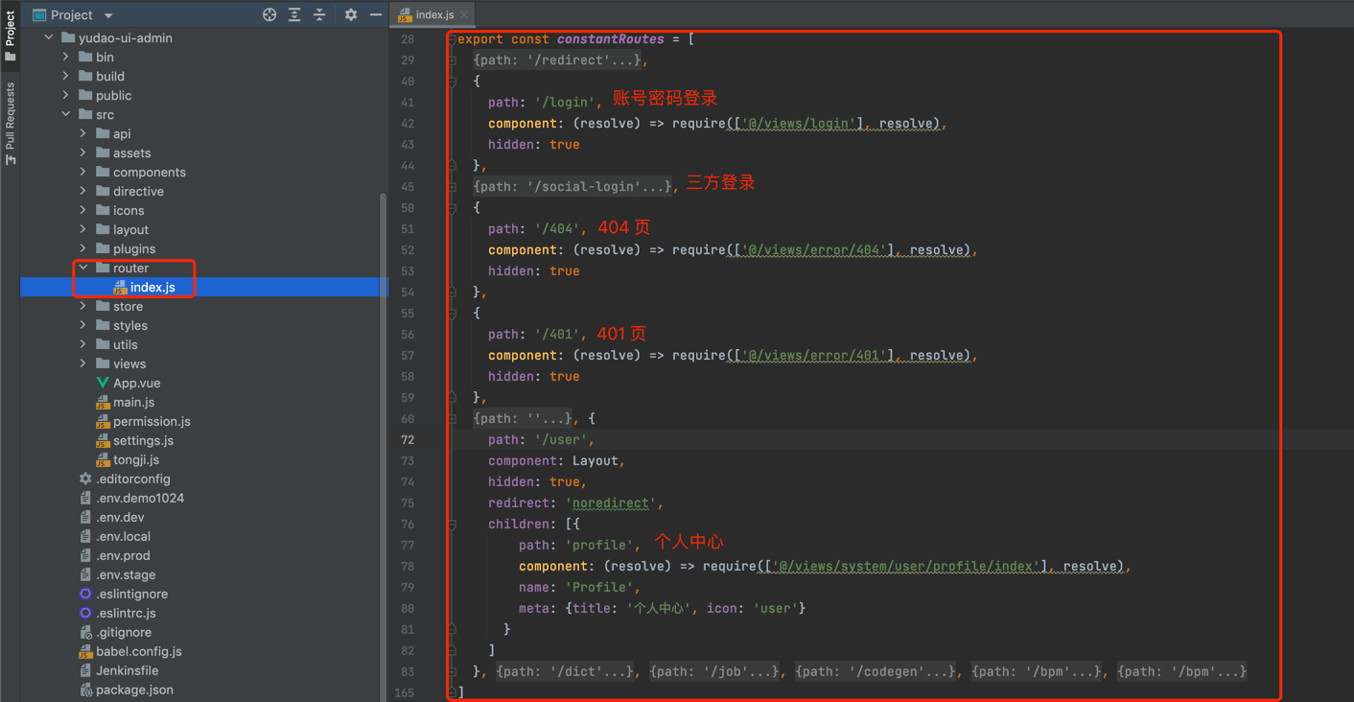Open the Pull Requests side tool window
This screenshot has width=1354, height=702.
(x=11, y=123)
